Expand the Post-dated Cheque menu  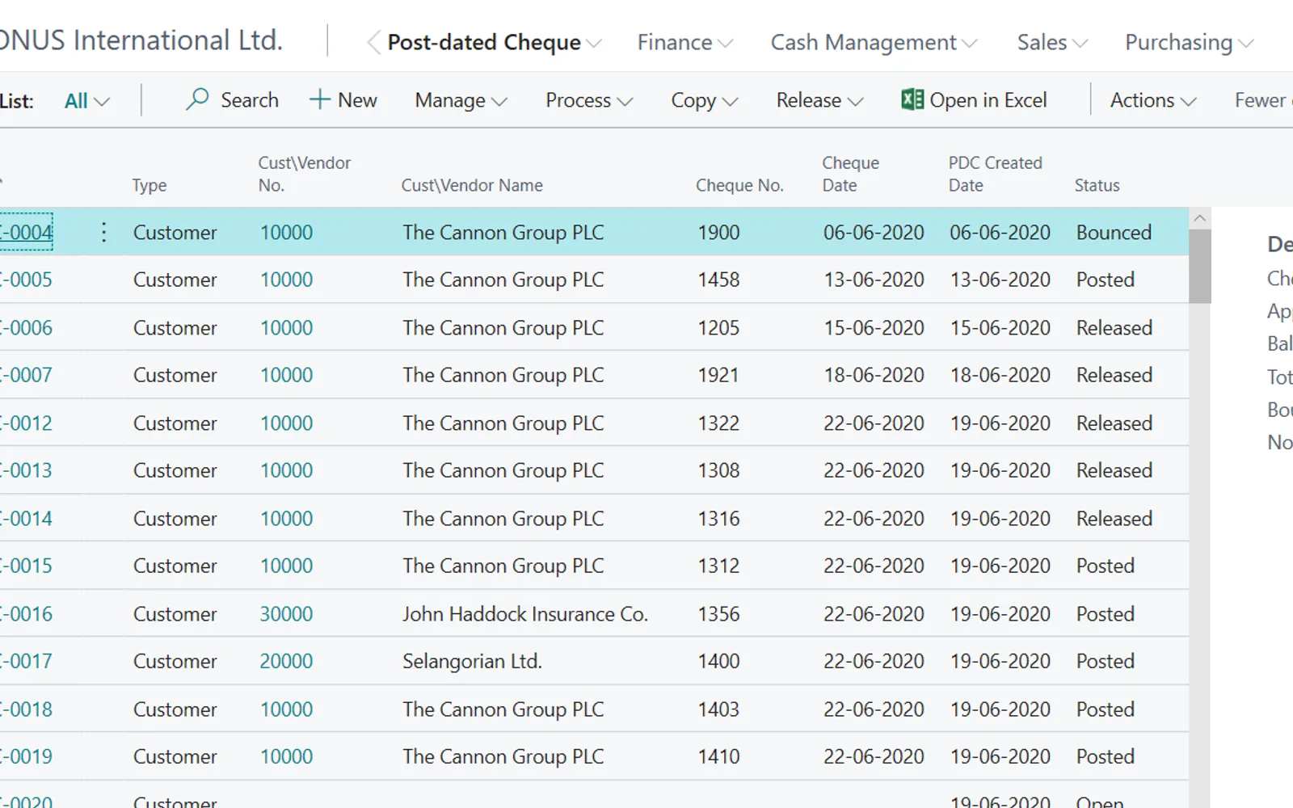[495, 42]
